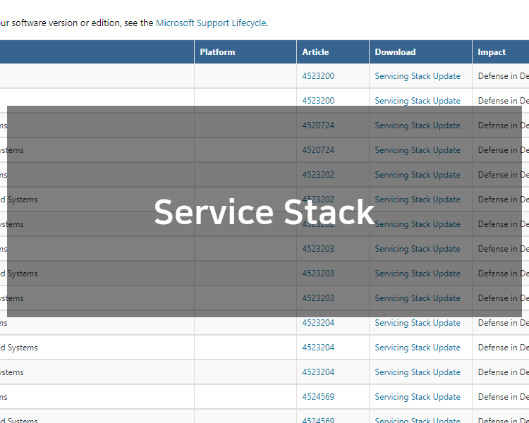Open article 4524569 in the 'ns' row

pos(318,396)
